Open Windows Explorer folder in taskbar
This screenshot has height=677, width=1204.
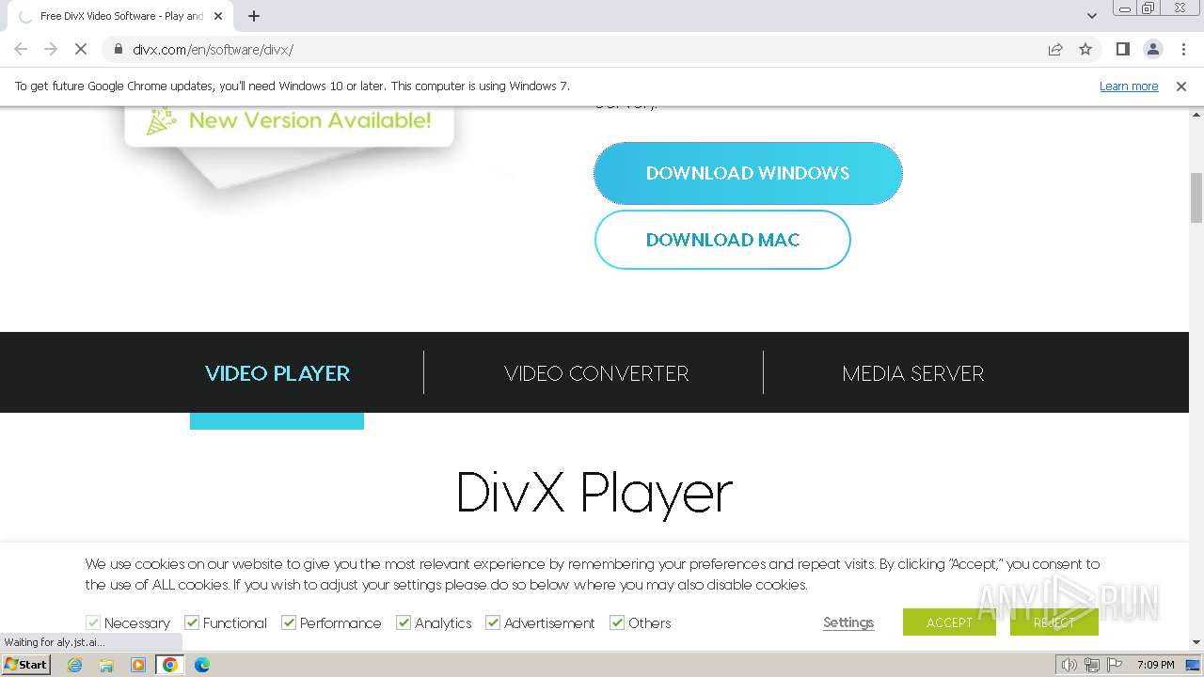(x=106, y=665)
